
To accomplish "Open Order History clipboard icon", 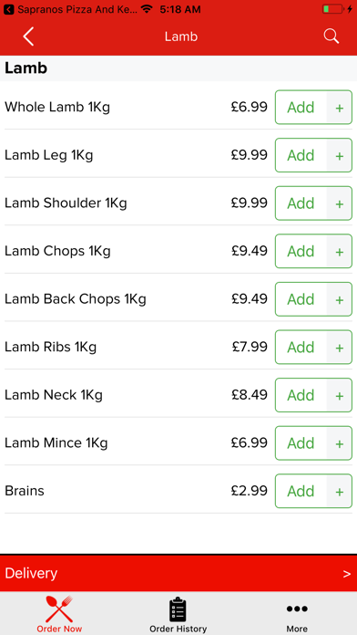I will point(178,609).
